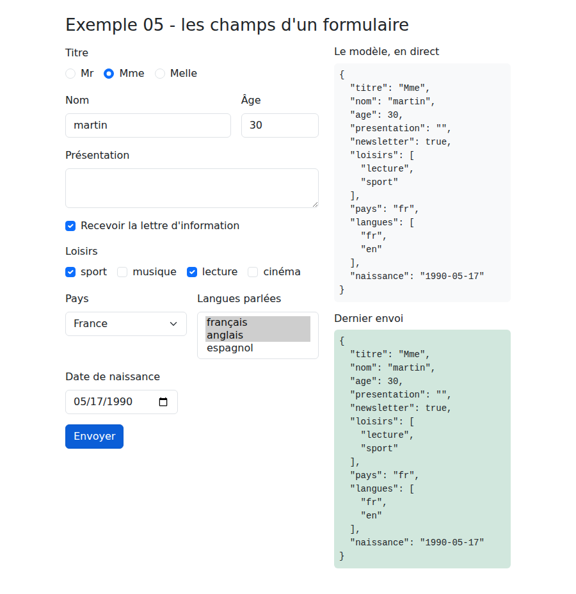
Task: Click into the Âge number field
Action: click(x=280, y=125)
